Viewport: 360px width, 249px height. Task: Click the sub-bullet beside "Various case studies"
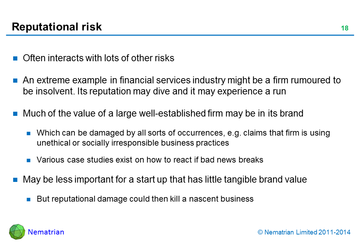click(x=29, y=160)
